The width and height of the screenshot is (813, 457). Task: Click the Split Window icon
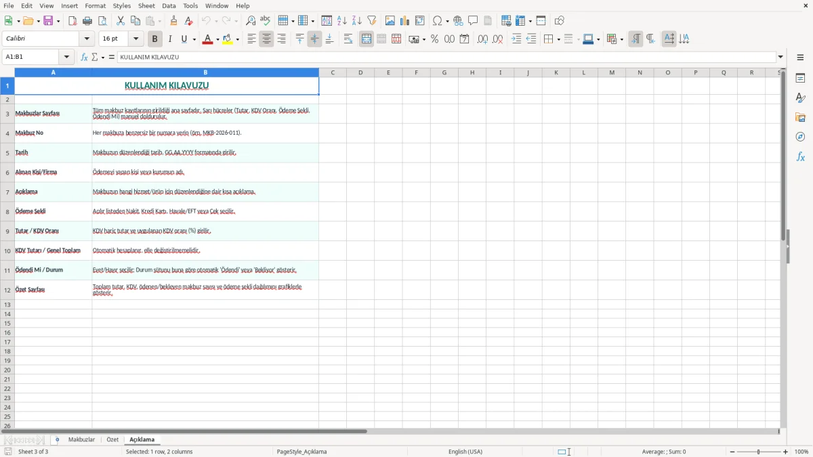541,21
